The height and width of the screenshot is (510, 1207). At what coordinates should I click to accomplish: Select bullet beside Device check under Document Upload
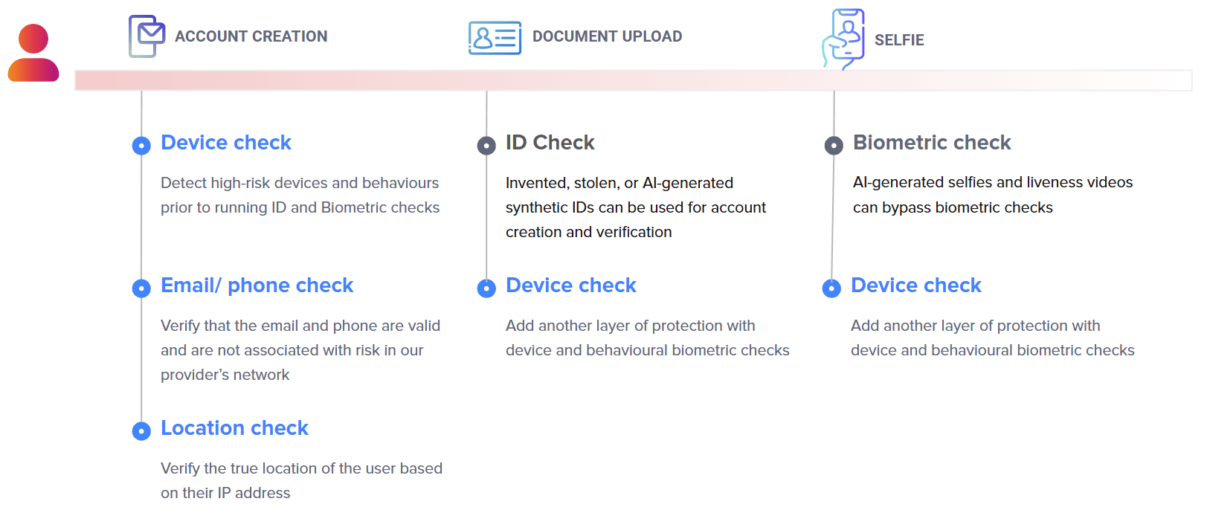pos(486,288)
